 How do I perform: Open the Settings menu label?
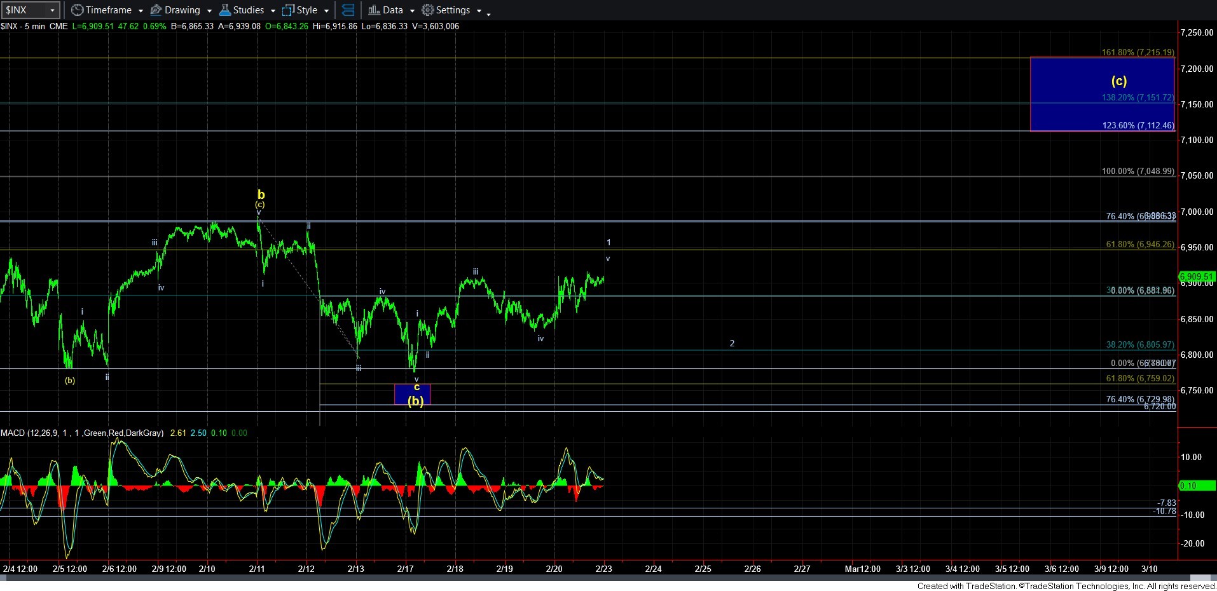click(453, 10)
